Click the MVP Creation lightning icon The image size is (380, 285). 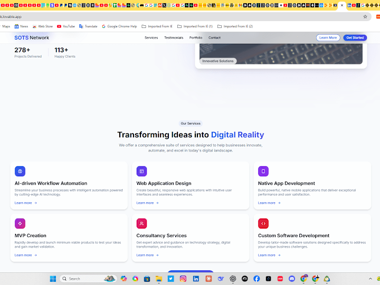coord(20,223)
